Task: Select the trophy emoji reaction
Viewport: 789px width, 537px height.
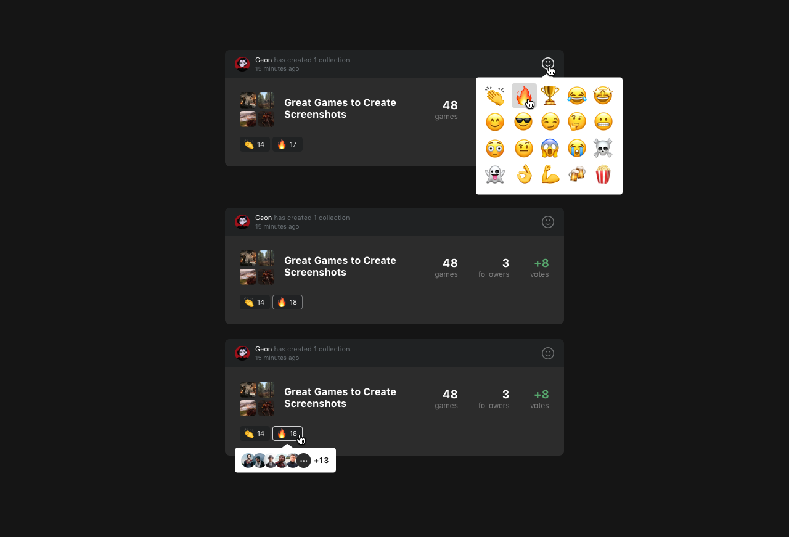Action: 550,96
